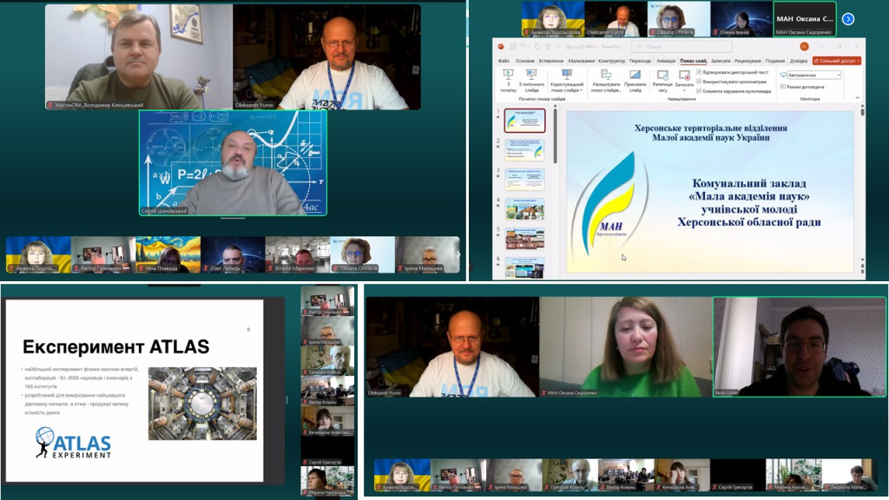This screenshot has height=500, width=889.
Task: Switch to the 'Переходи' ribbon tab
Action: [x=640, y=61]
